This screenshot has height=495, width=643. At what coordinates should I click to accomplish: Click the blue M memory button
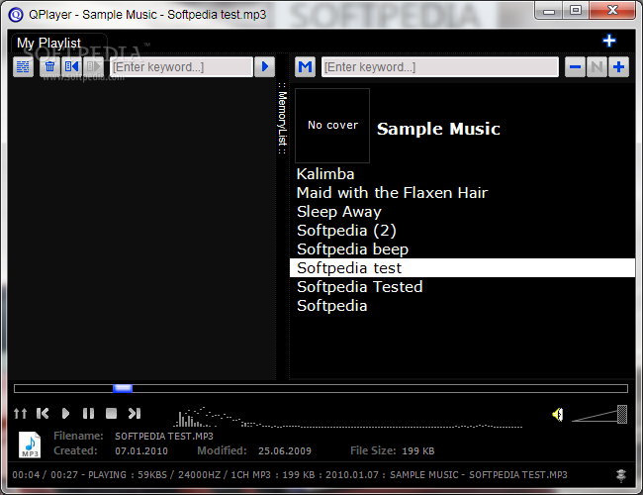click(305, 67)
